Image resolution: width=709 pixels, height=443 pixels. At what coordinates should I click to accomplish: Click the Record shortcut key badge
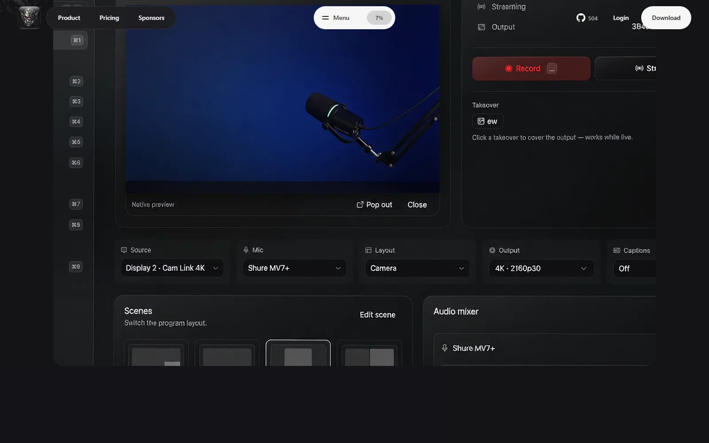click(x=552, y=69)
